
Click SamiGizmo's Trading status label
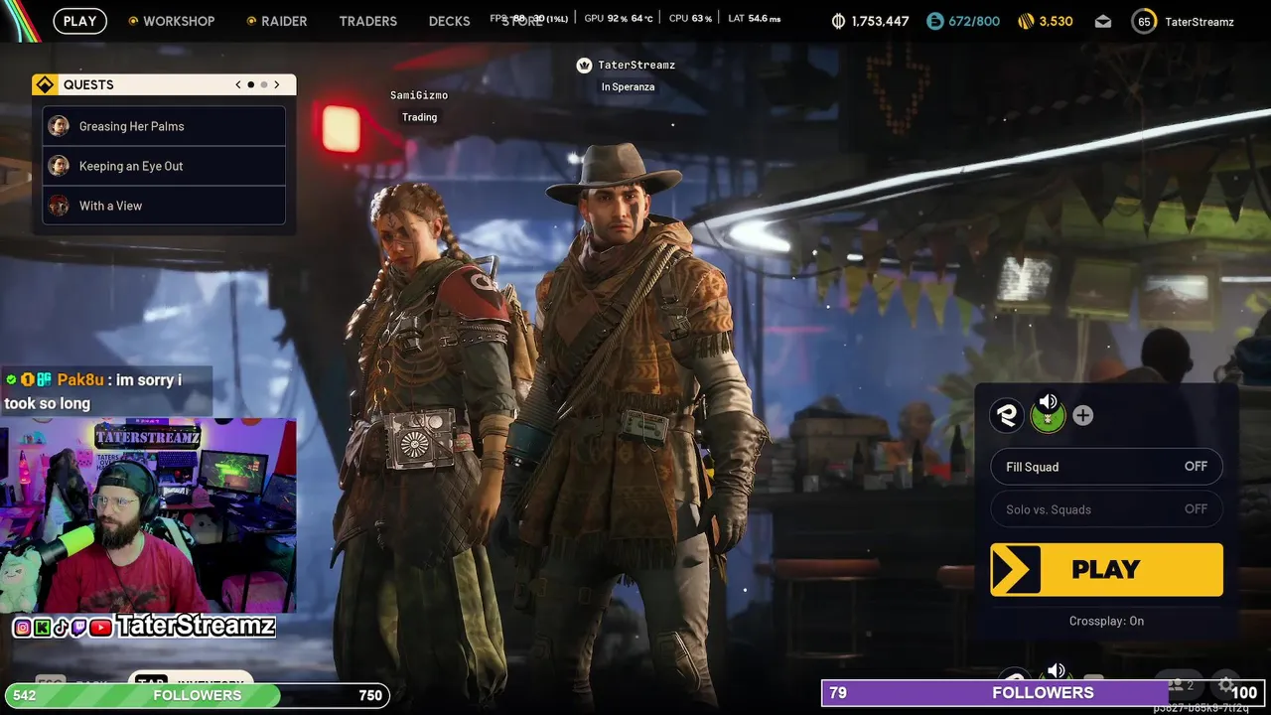[419, 117]
